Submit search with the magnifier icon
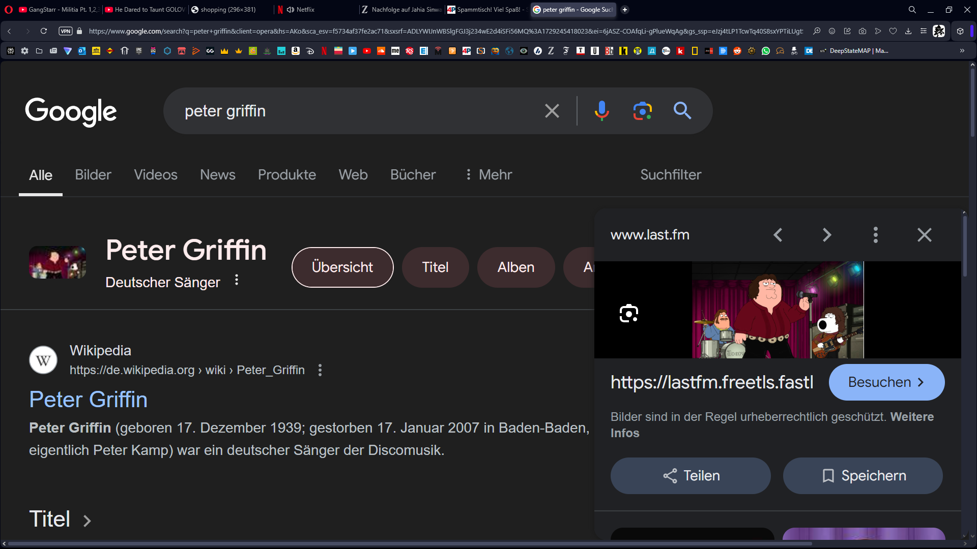 coord(682,111)
